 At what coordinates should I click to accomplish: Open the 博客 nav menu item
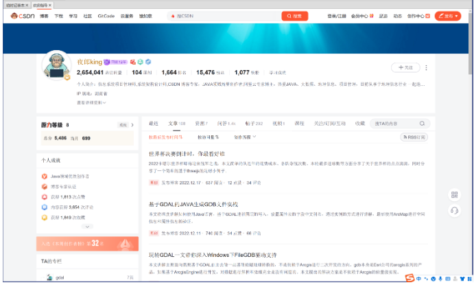click(44, 16)
